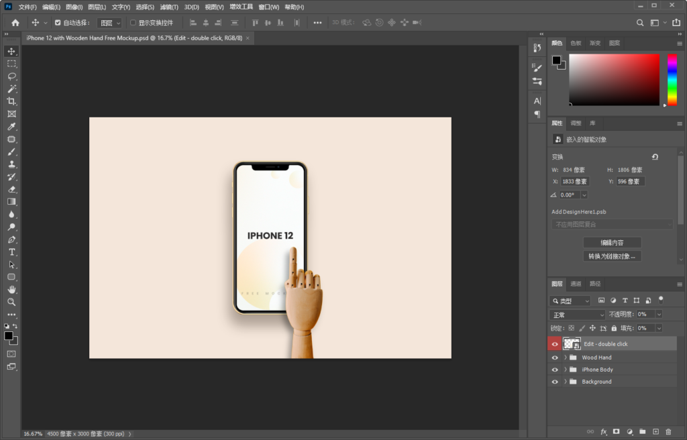The image size is (687, 440).
Task: Select the Magic Wand tool
Action: pos(11,89)
